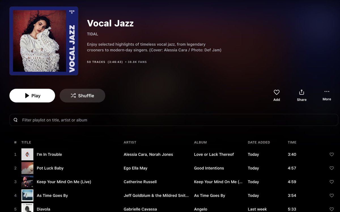340x212 pixels.
Task: Focus the playlist filter input field
Action: pyautogui.click(x=174, y=120)
